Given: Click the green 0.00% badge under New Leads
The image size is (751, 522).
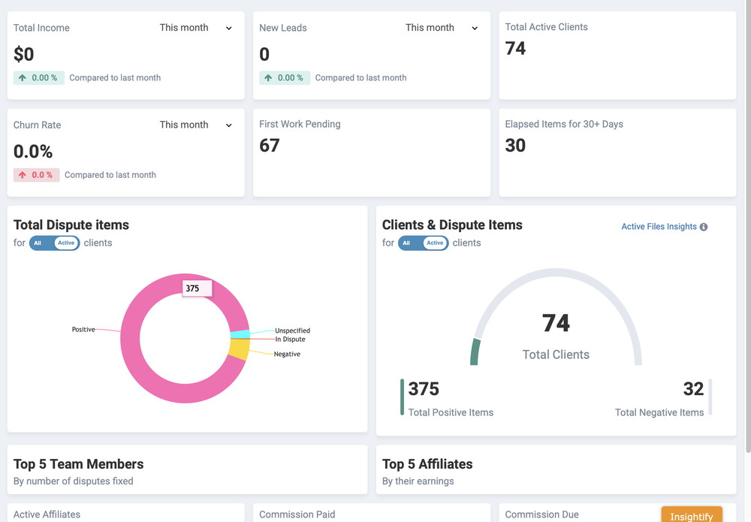Looking at the screenshot, I should (285, 77).
